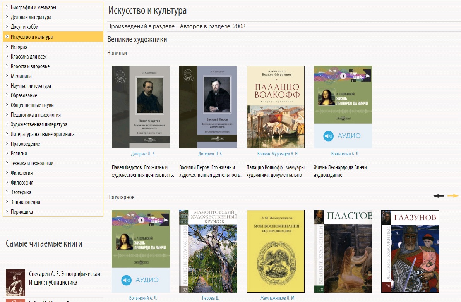Expand the chevron next to Филология
The image size is (461, 302).
pyautogui.click(x=7, y=173)
